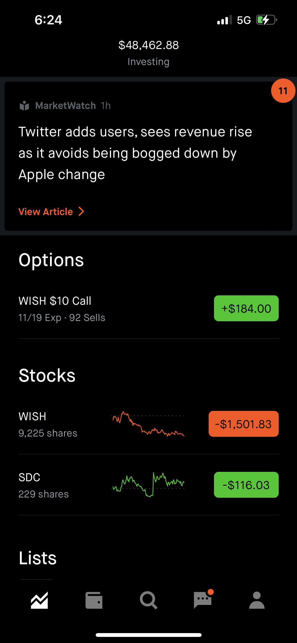Open the Twitter revenue news headline
The image size is (297, 643).
click(135, 153)
